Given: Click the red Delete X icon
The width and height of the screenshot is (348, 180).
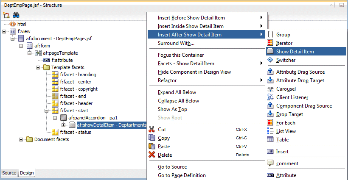Looking at the screenshot, I should click(152, 155).
